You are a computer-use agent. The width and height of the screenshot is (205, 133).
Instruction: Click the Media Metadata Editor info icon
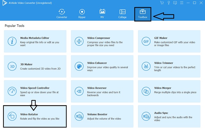pos(12,41)
